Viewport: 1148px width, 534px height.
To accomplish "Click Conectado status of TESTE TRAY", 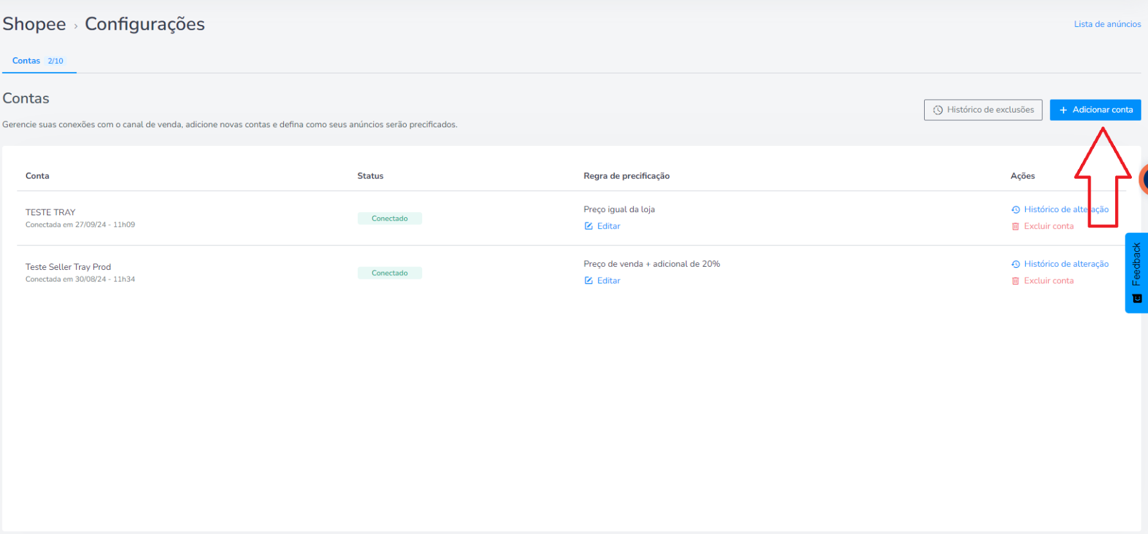I will pyautogui.click(x=389, y=218).
